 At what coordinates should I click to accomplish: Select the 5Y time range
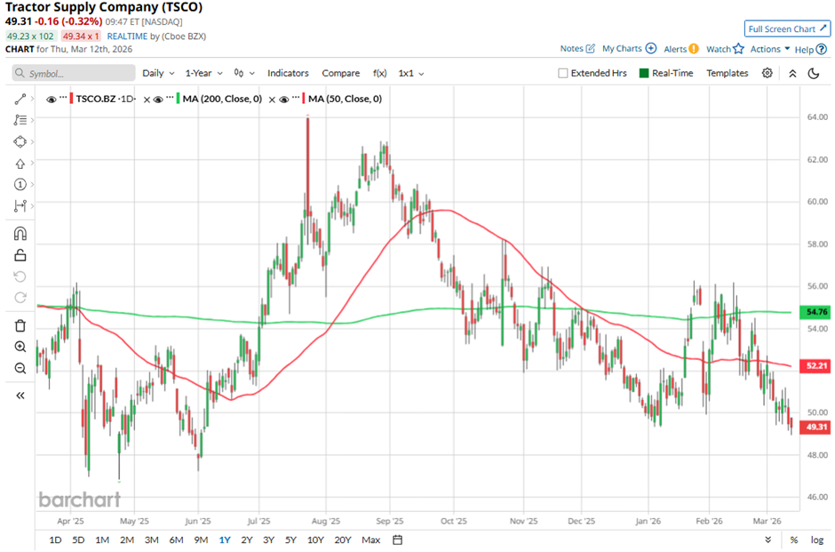(x=290, y=540)
